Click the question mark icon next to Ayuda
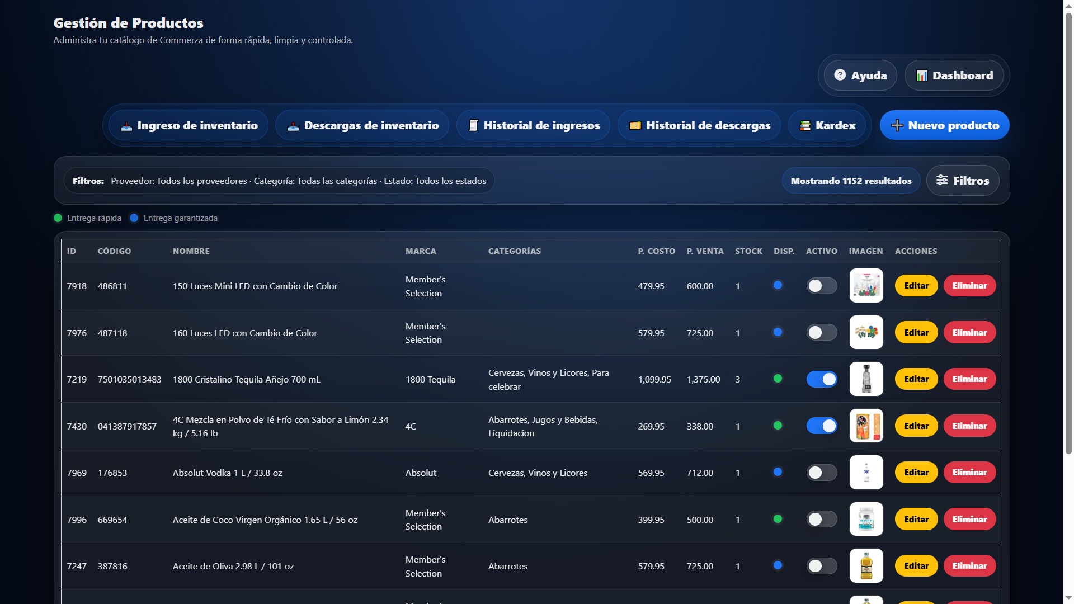 840,75
